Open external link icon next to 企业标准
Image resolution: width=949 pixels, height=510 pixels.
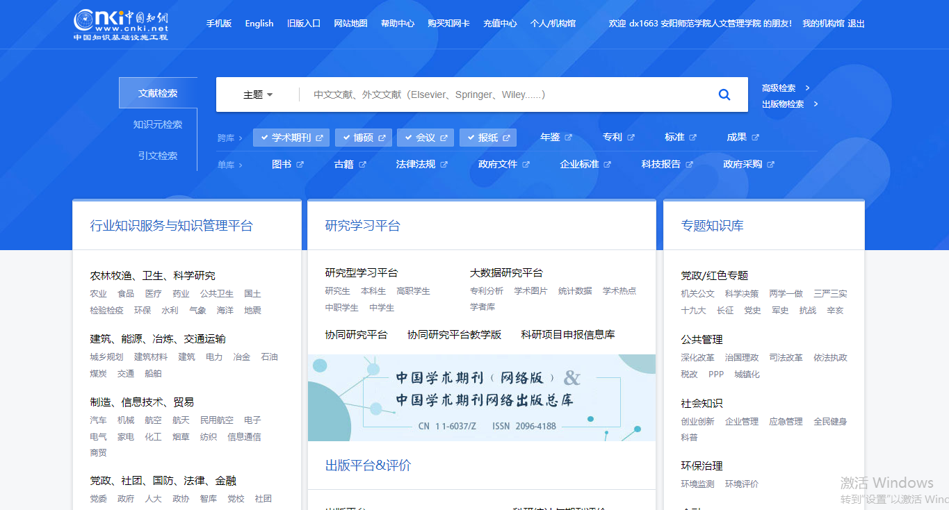click(x=608, y=165)
